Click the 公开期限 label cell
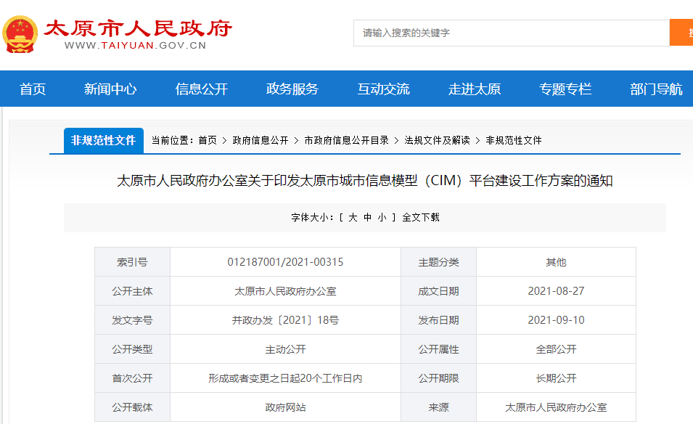The image size is (693, 424). (438, 378)
